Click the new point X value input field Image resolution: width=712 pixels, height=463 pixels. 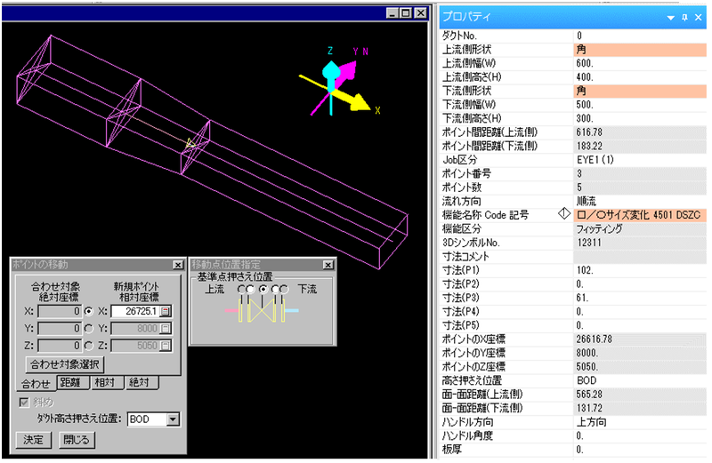pyautogui.click(x=134, y=312)
